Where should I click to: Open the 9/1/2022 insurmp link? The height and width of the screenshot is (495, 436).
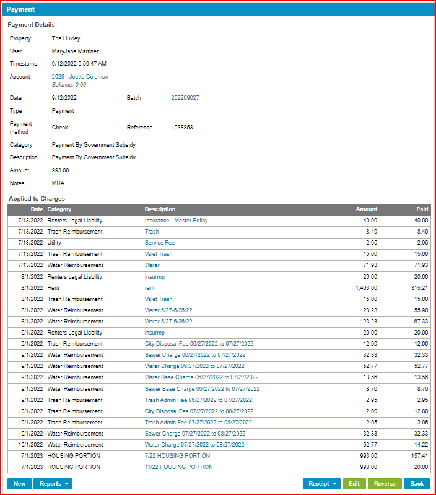coord(155,333)
